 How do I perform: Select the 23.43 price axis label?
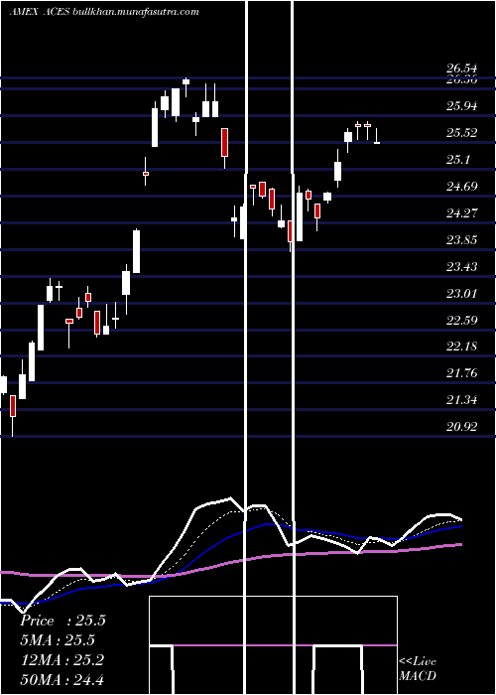462,267
